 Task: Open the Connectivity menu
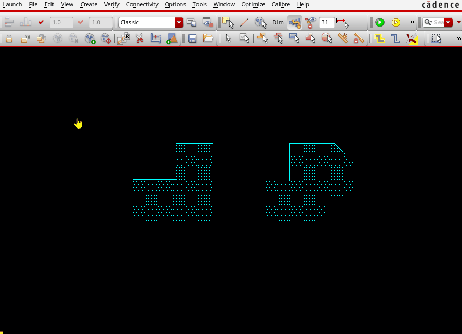[x=142, y=4]
